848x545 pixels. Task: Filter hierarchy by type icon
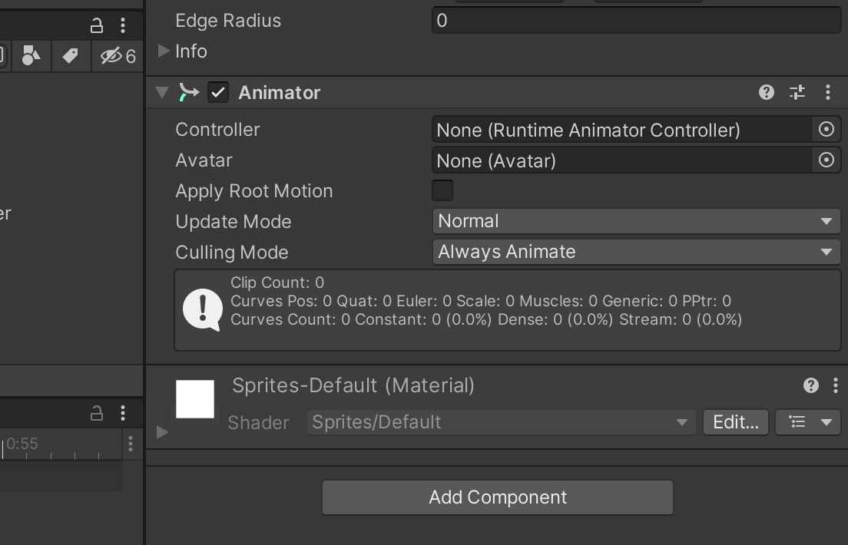pyautogui.click(x=31, y=56)
